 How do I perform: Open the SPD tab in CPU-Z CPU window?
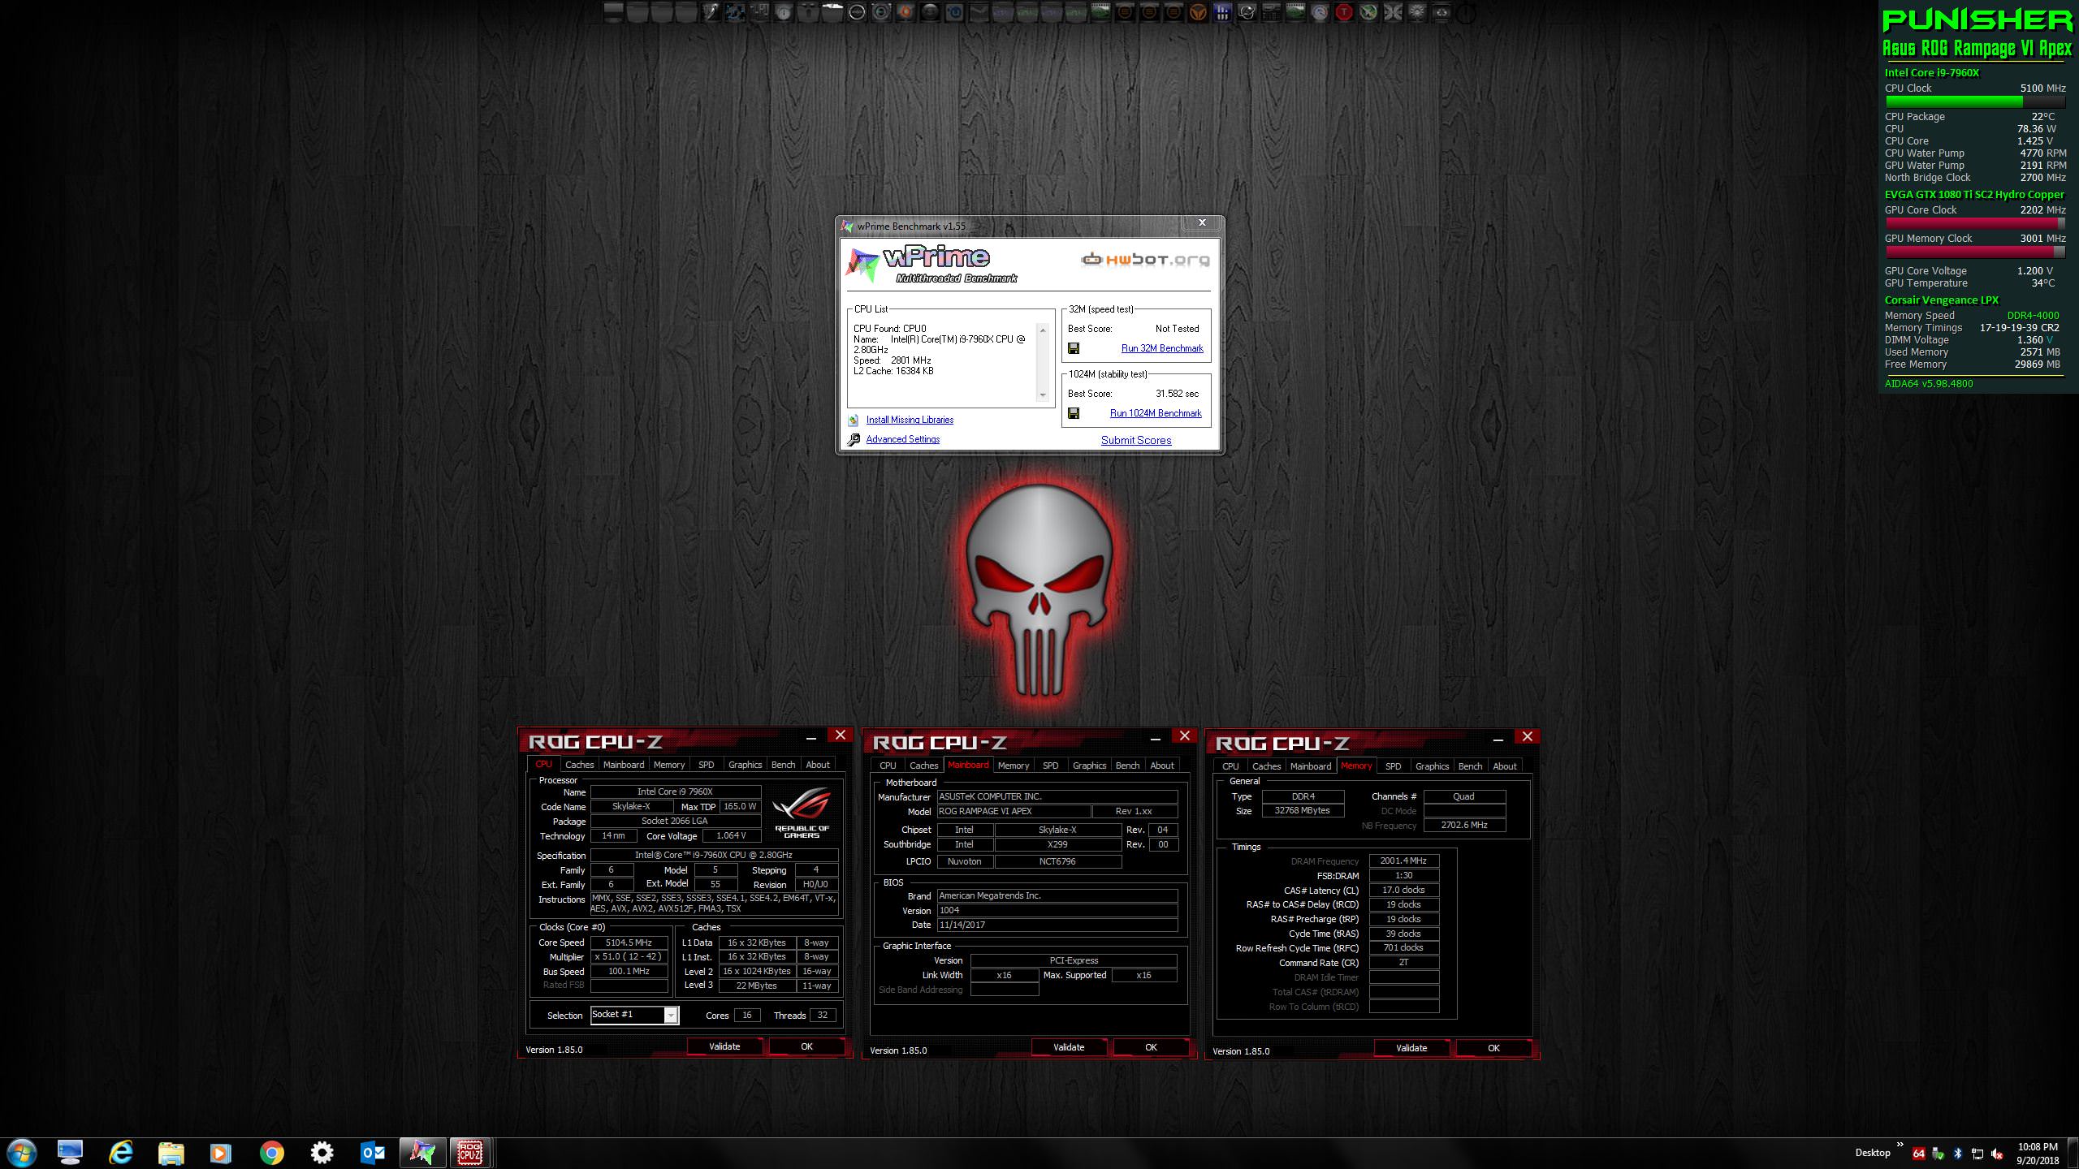[706, 765]
